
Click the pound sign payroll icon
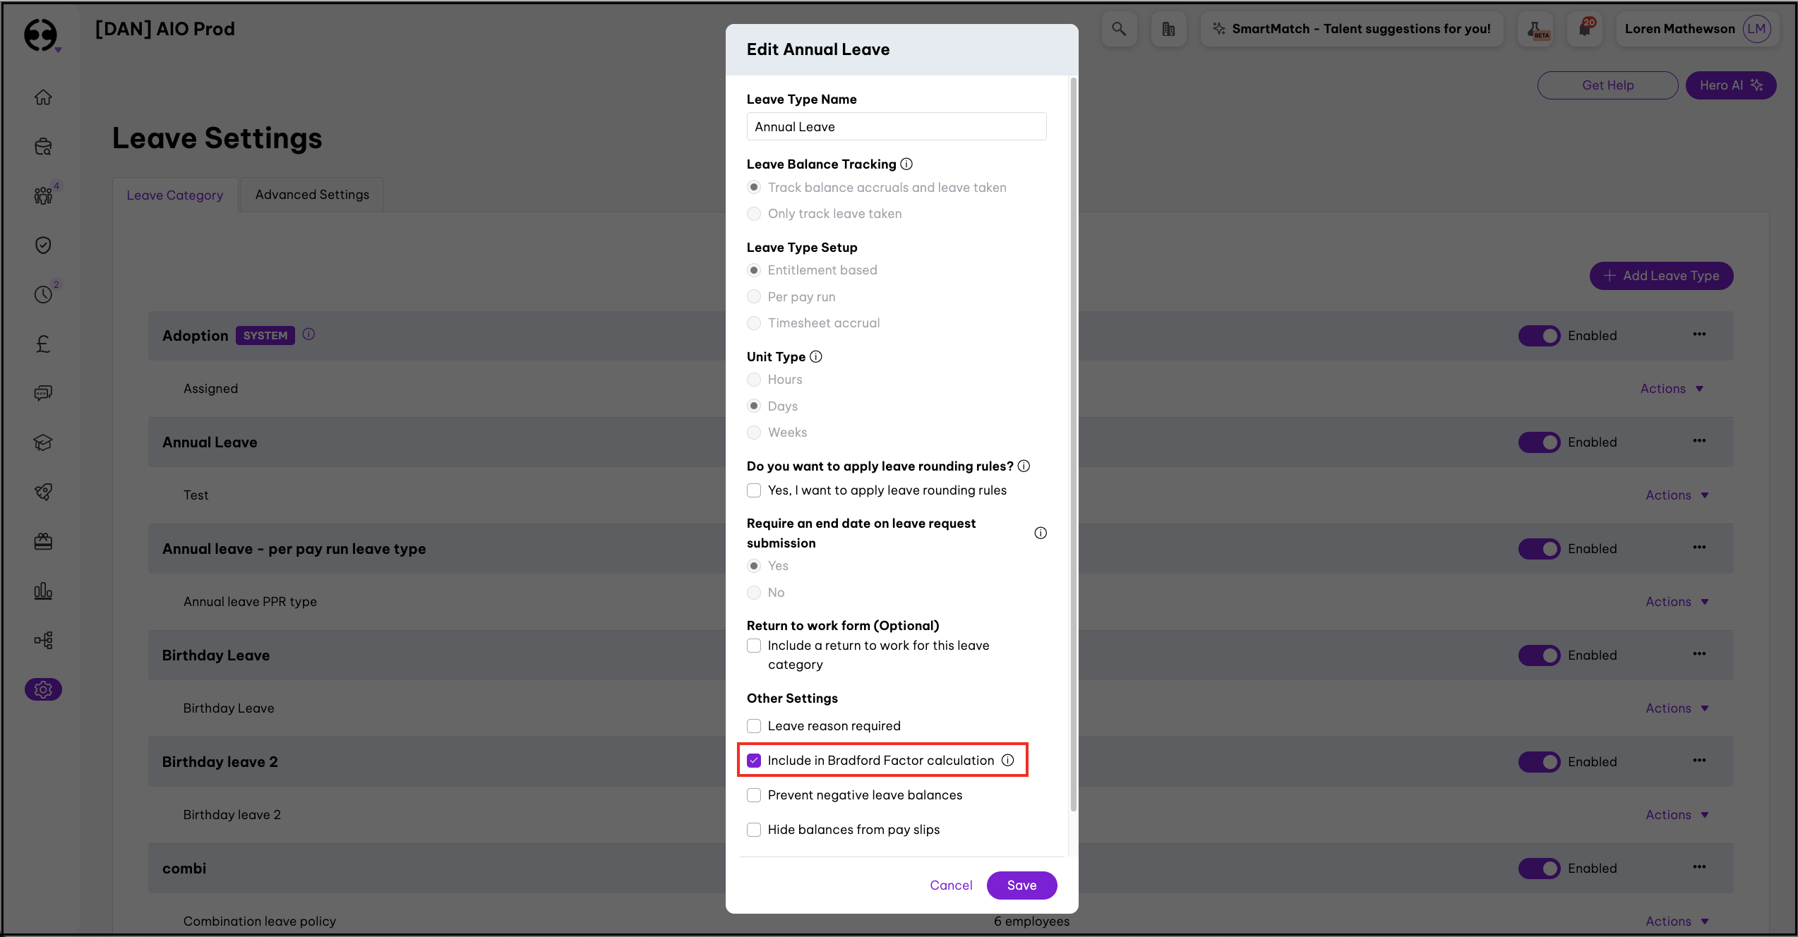click(43, 344)
